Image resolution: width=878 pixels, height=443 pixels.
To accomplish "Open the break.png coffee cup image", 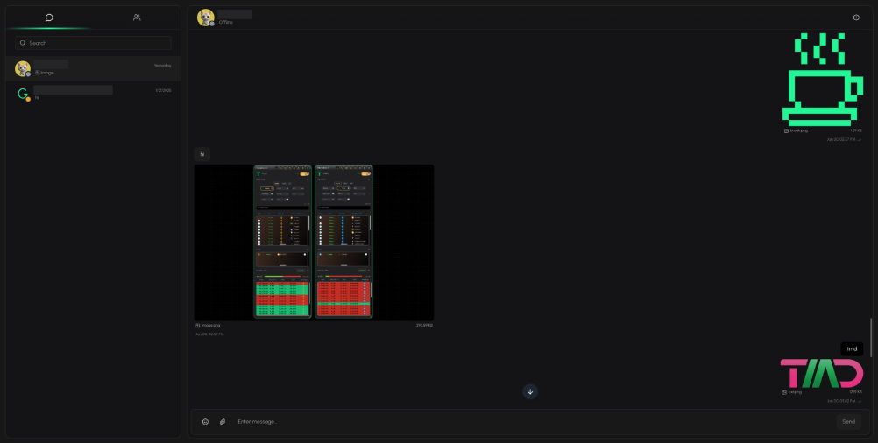I will pyautogui.click(x=823, y=79).
